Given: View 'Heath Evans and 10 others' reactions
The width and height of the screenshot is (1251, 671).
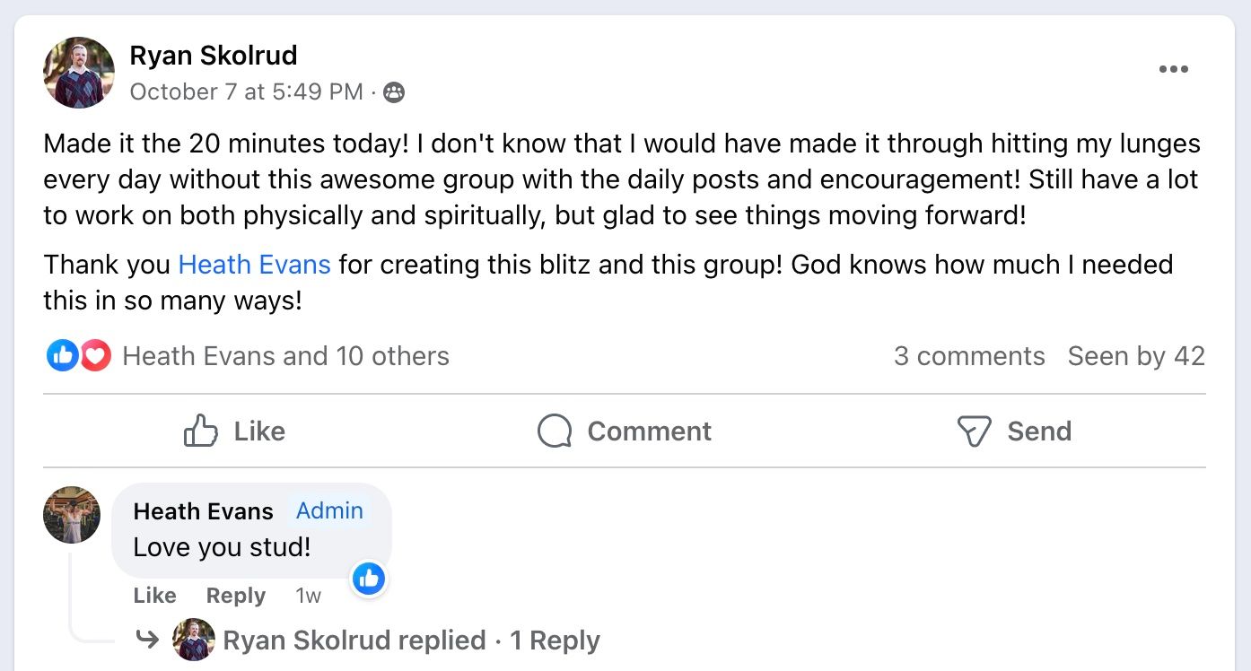Looking at the screenshot, I should click(x=285, y=356).
